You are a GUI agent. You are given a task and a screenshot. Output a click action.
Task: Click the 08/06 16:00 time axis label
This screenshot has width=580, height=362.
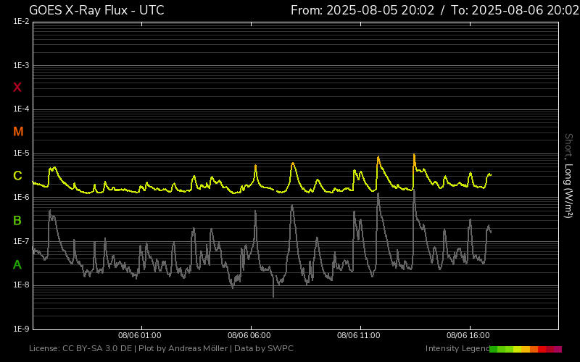click(468, 336)
